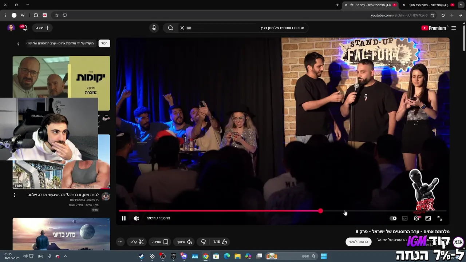Reload the page in Chrome

tap(443, 15)
